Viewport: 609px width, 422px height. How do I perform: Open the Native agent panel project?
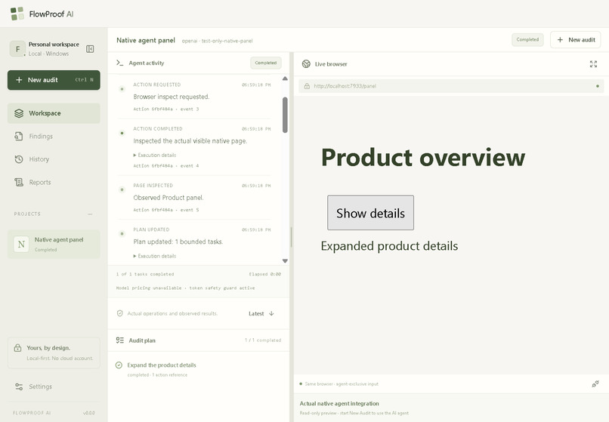[x=54, y=244]
